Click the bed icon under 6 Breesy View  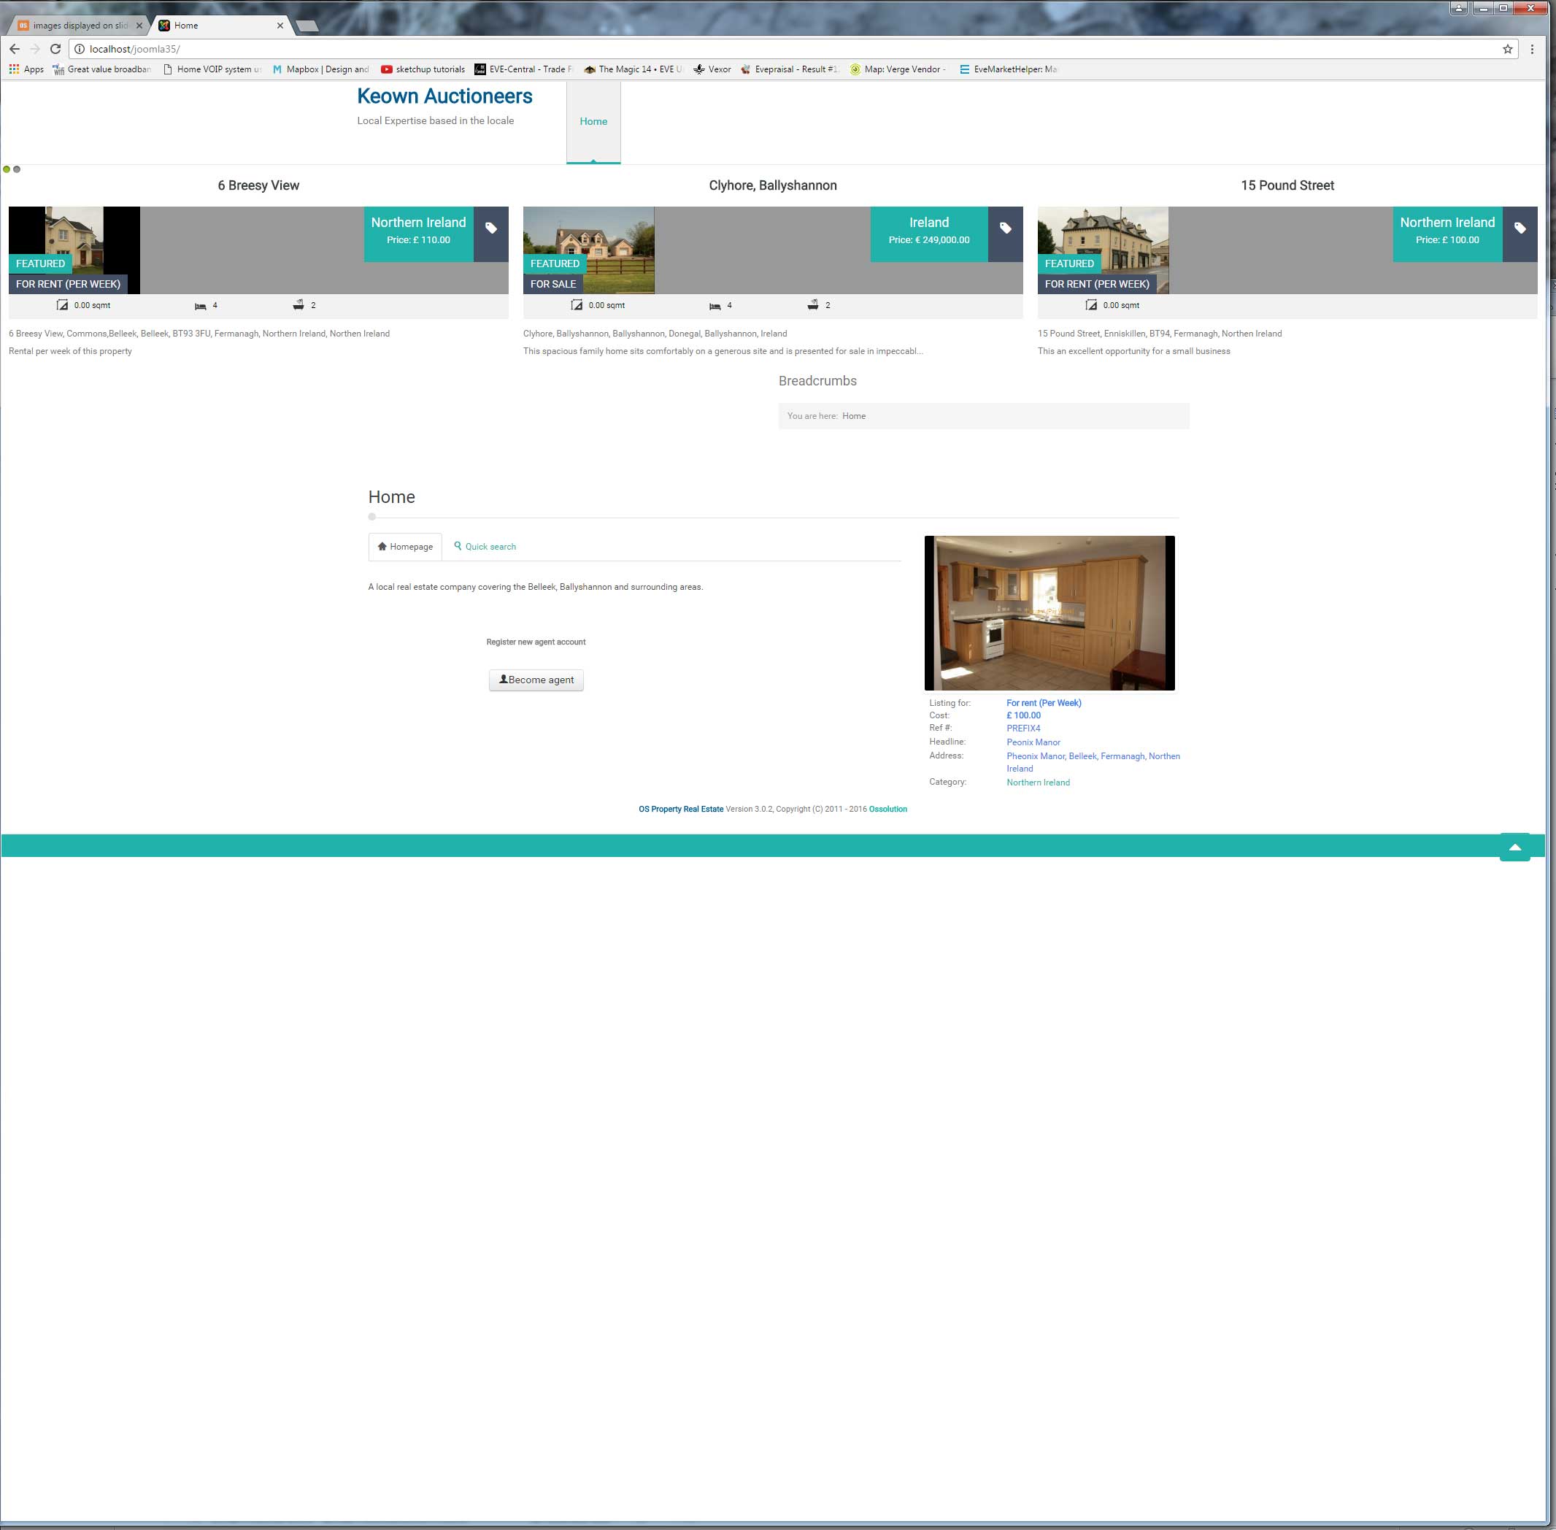pyautogui.click(x=200, y=306)
